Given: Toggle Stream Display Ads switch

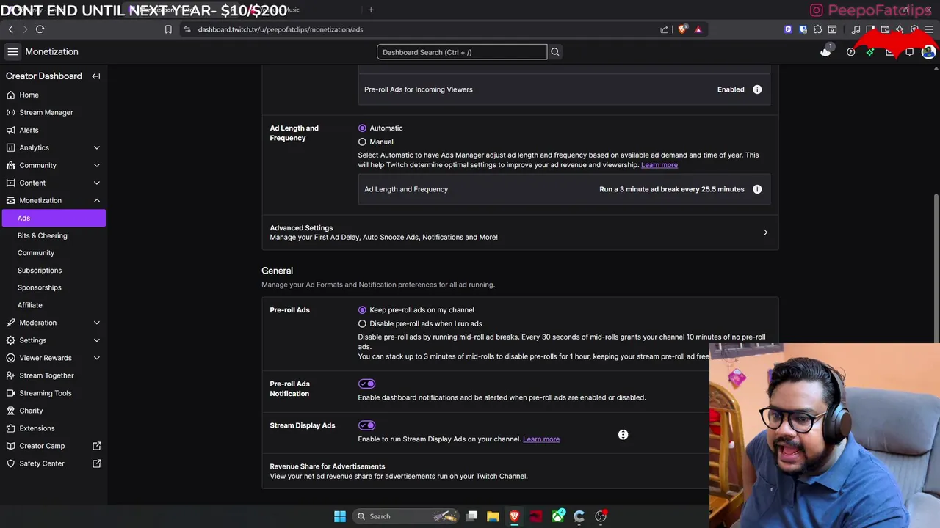Looking at the screenshot, I should tap(366, 425).
